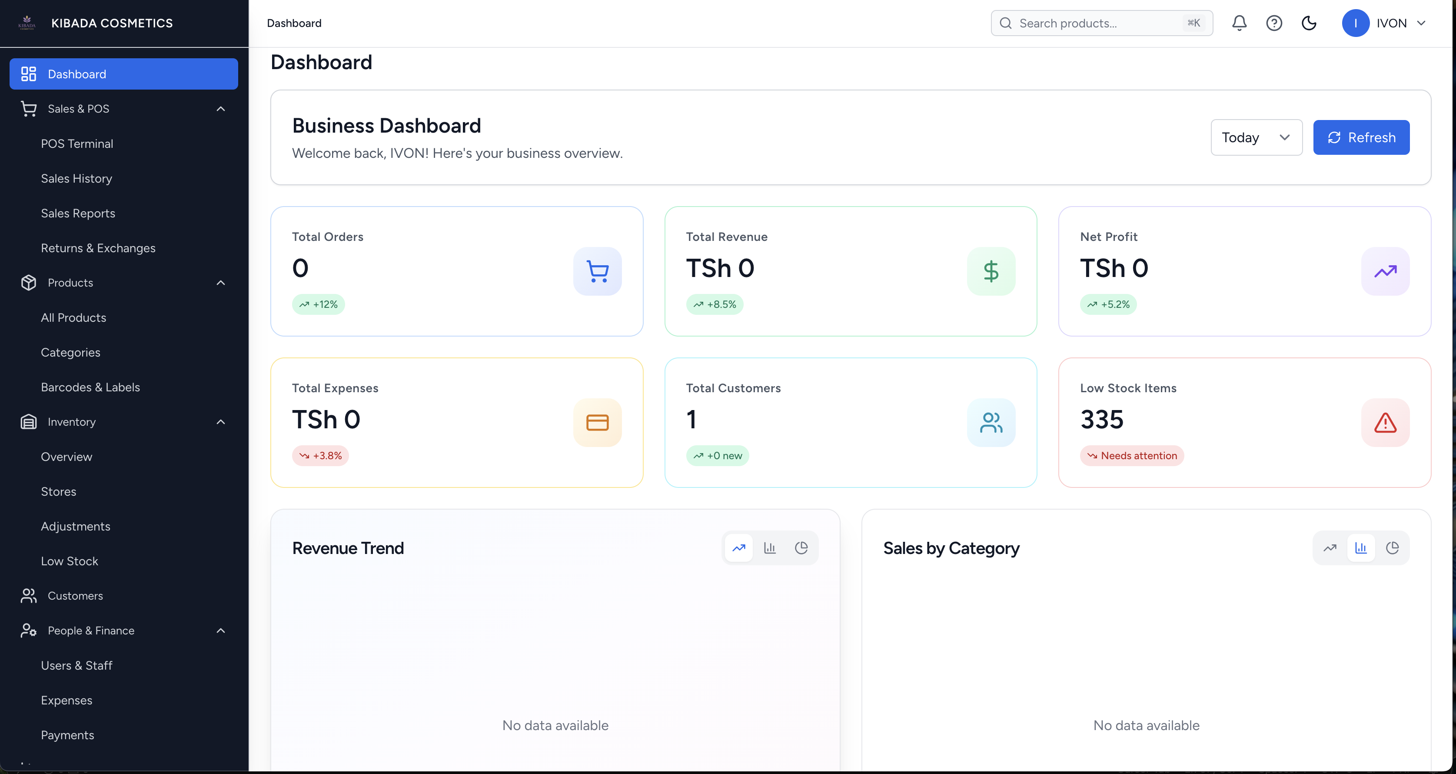The image size is (1456, 774).
Task: Collapse the Sales & POS section
Action: click(x=221, y=109)
